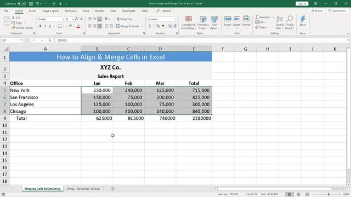Viewport: 351px width, 197px height.
Task: Click the Decrease Decimal icon
Action: point(175,26)
